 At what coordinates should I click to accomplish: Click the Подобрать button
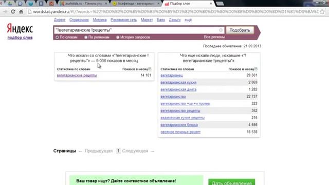[x=240, y=30]
